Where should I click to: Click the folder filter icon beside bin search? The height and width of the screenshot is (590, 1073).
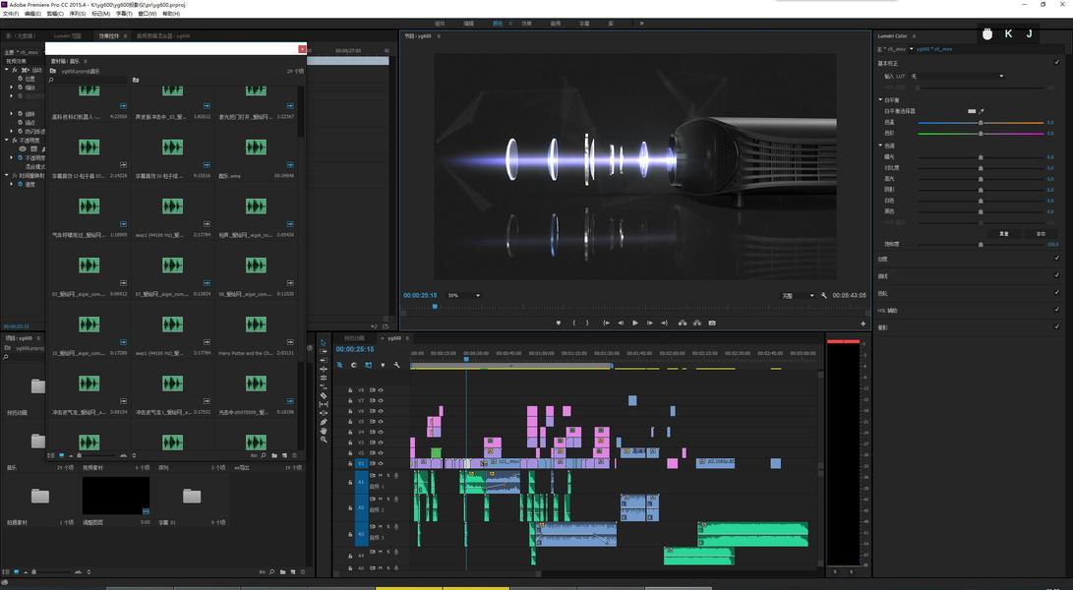click(x=136, y=80)
